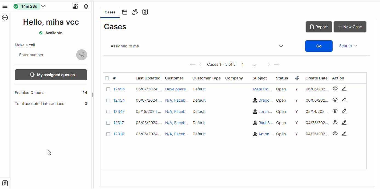
Task: Edit case 12347 with pencil icon
Action: pyautogui.click(x=344, y=111)
